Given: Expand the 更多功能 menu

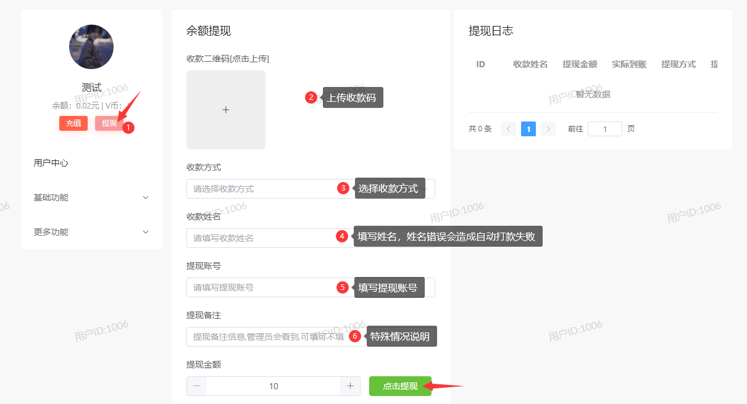Looking at the screenshot, I should coord(91,232).
